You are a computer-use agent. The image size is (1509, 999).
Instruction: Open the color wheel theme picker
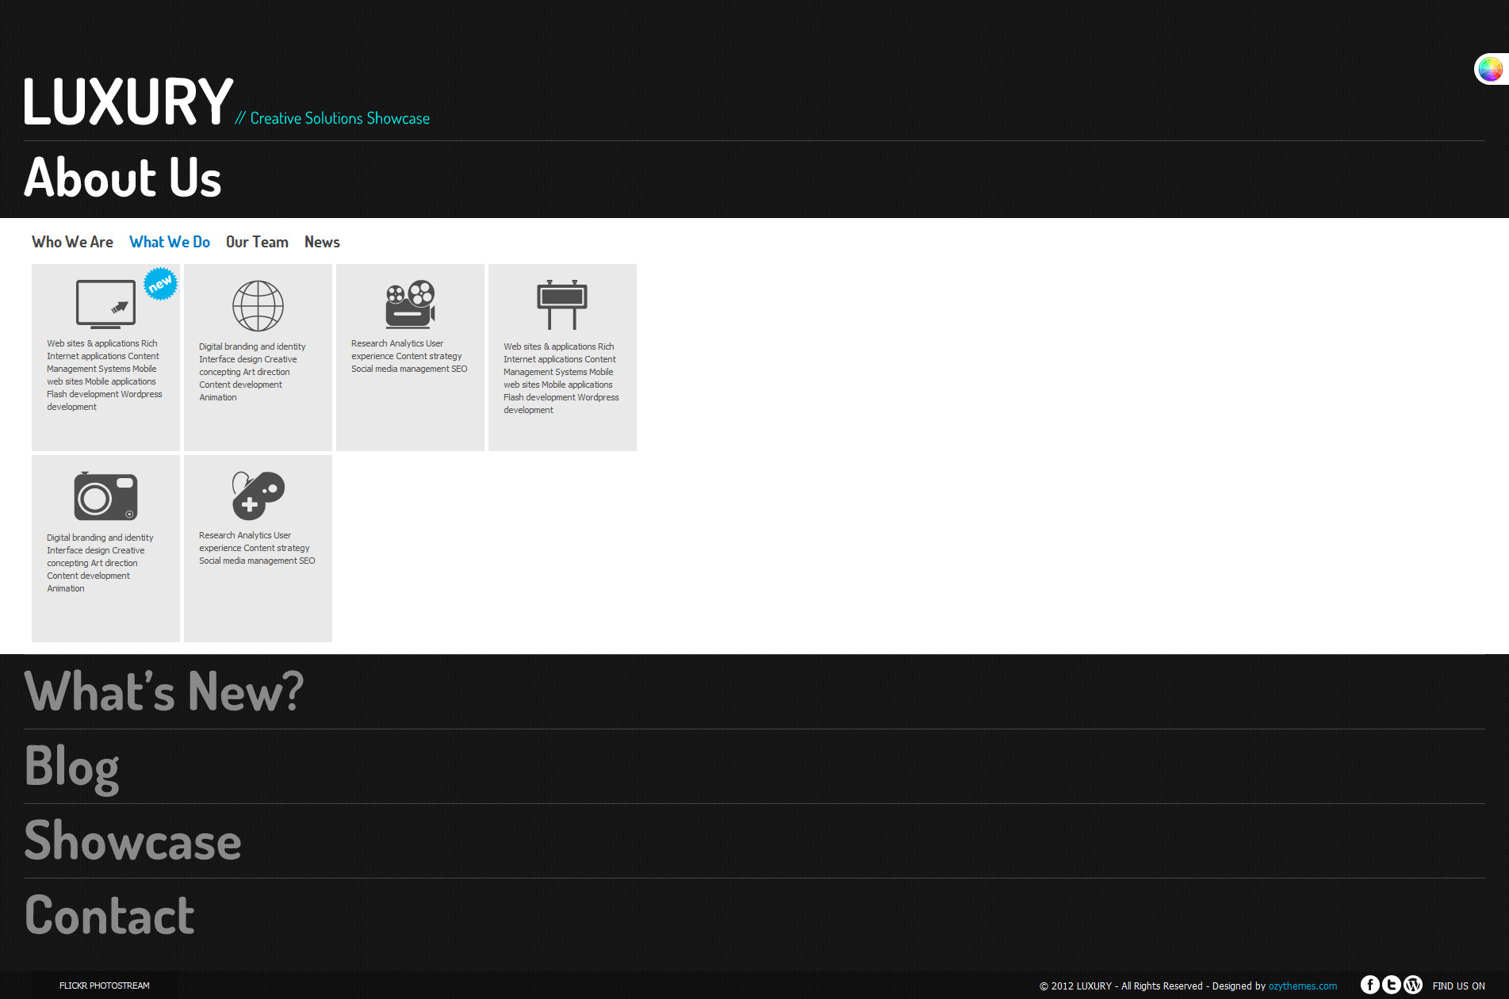point(1490,70)
